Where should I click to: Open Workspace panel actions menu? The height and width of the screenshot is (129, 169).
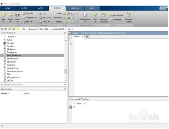(x=65, y=89)
